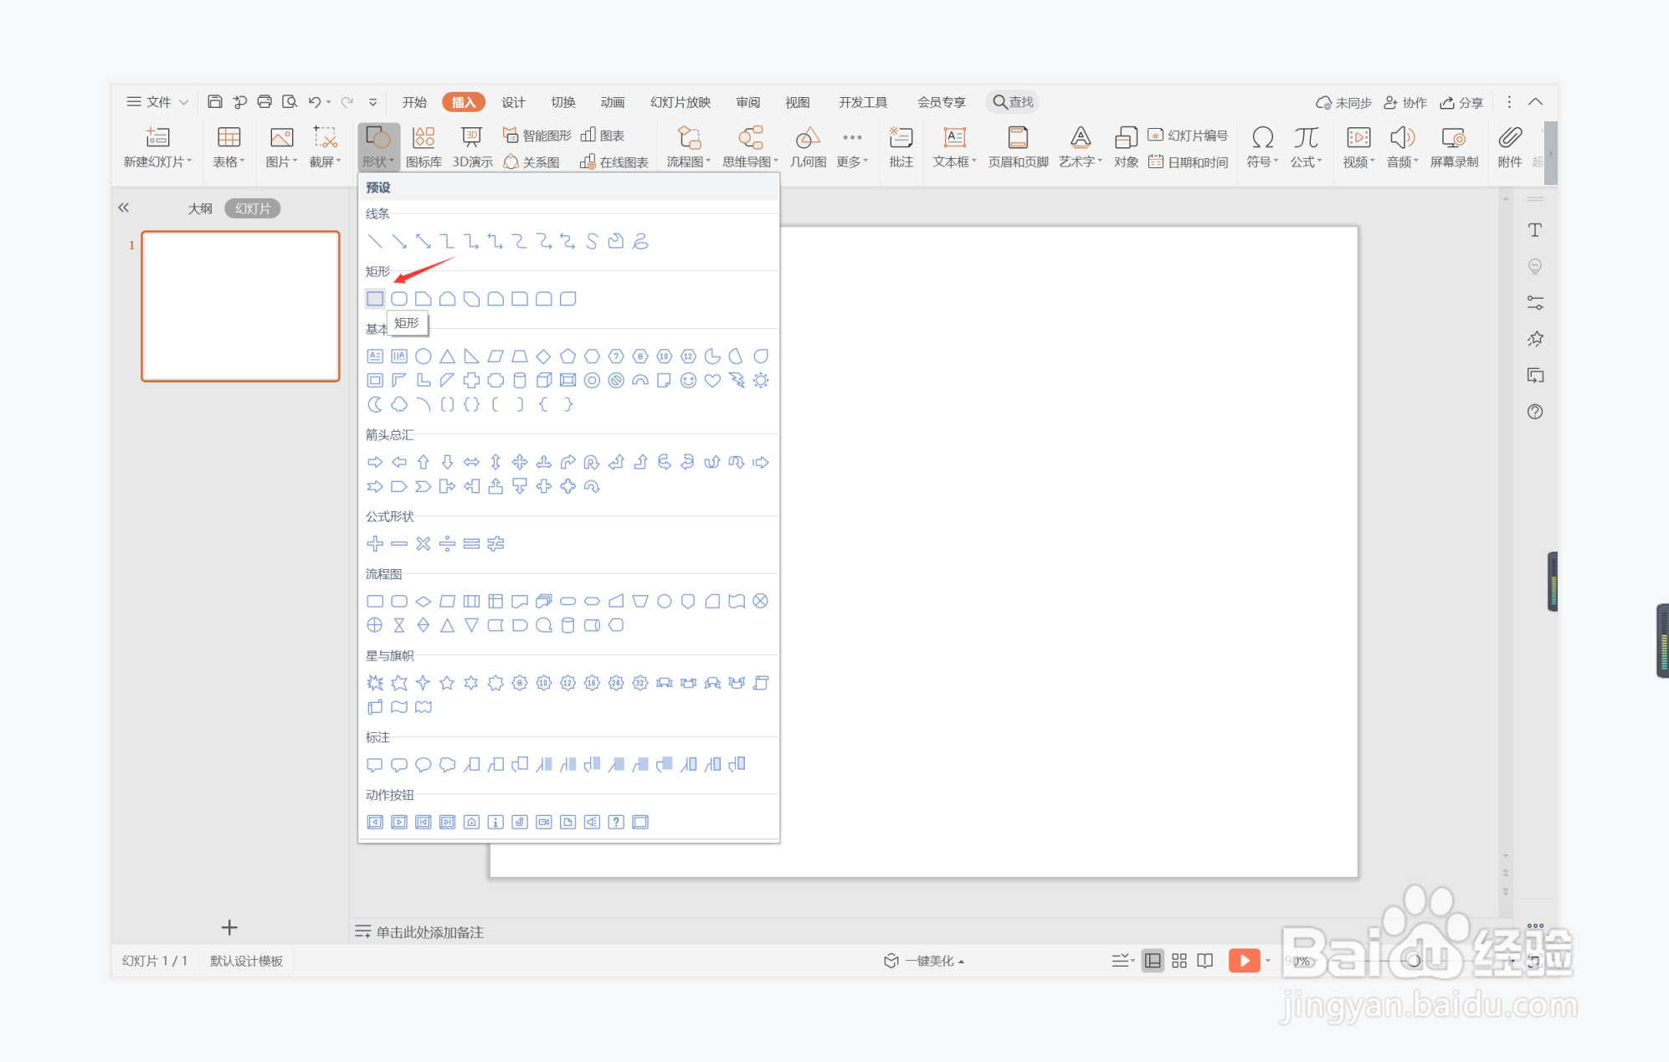Open the Design ribbon tab
The height and width of the screenshot is (1062, 1669).
tap(513, 102)
